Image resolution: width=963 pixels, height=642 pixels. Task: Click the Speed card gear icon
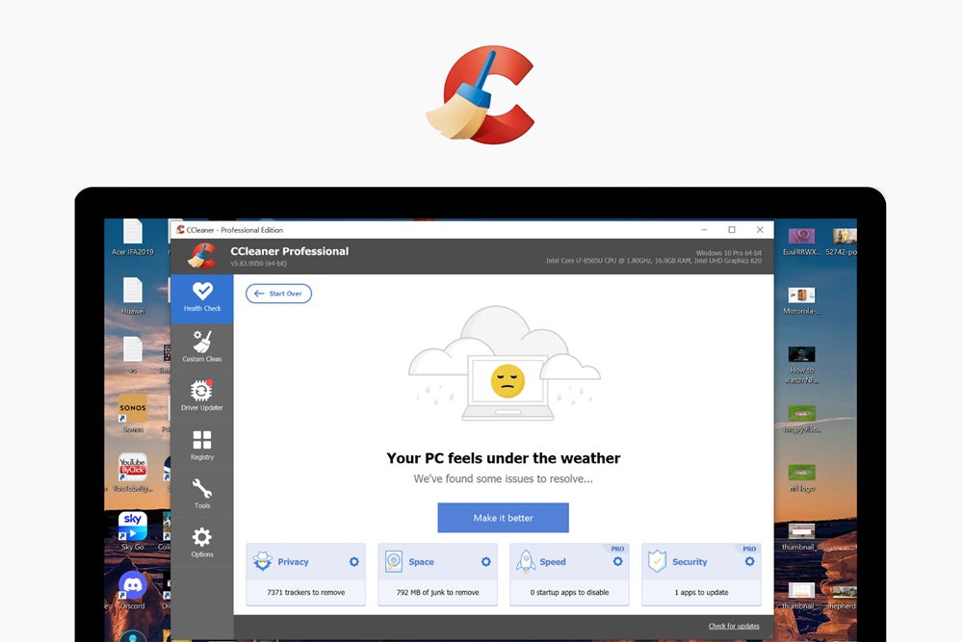click(617, 562)
